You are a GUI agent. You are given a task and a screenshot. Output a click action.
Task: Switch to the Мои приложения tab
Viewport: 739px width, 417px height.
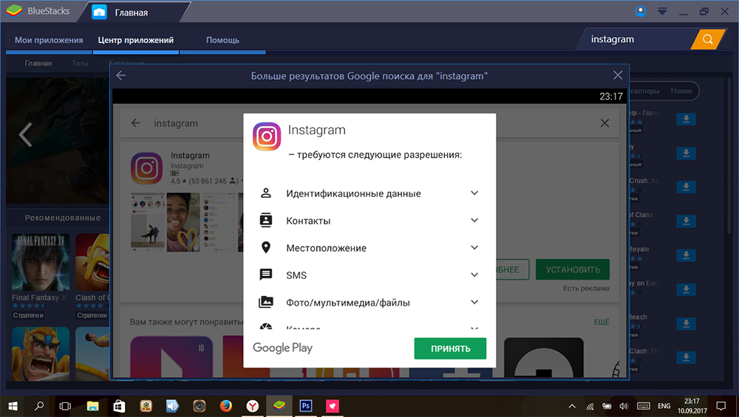click(49, 40)
